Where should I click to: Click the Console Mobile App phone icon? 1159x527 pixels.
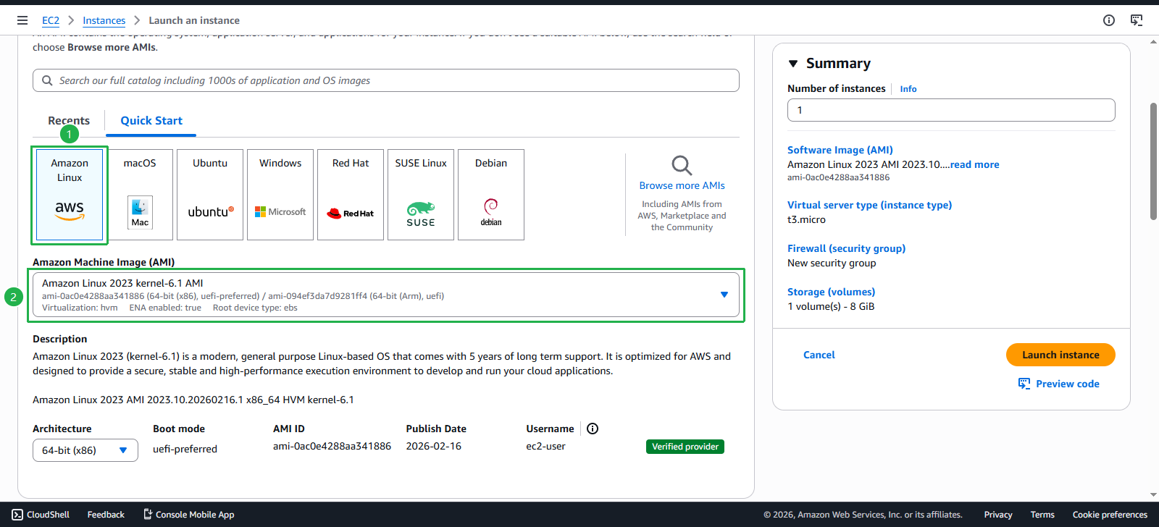[x=148, y=515]
